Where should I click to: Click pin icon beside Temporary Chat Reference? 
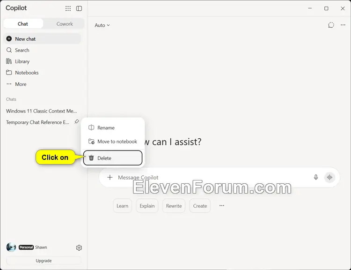tap(77, 121)
